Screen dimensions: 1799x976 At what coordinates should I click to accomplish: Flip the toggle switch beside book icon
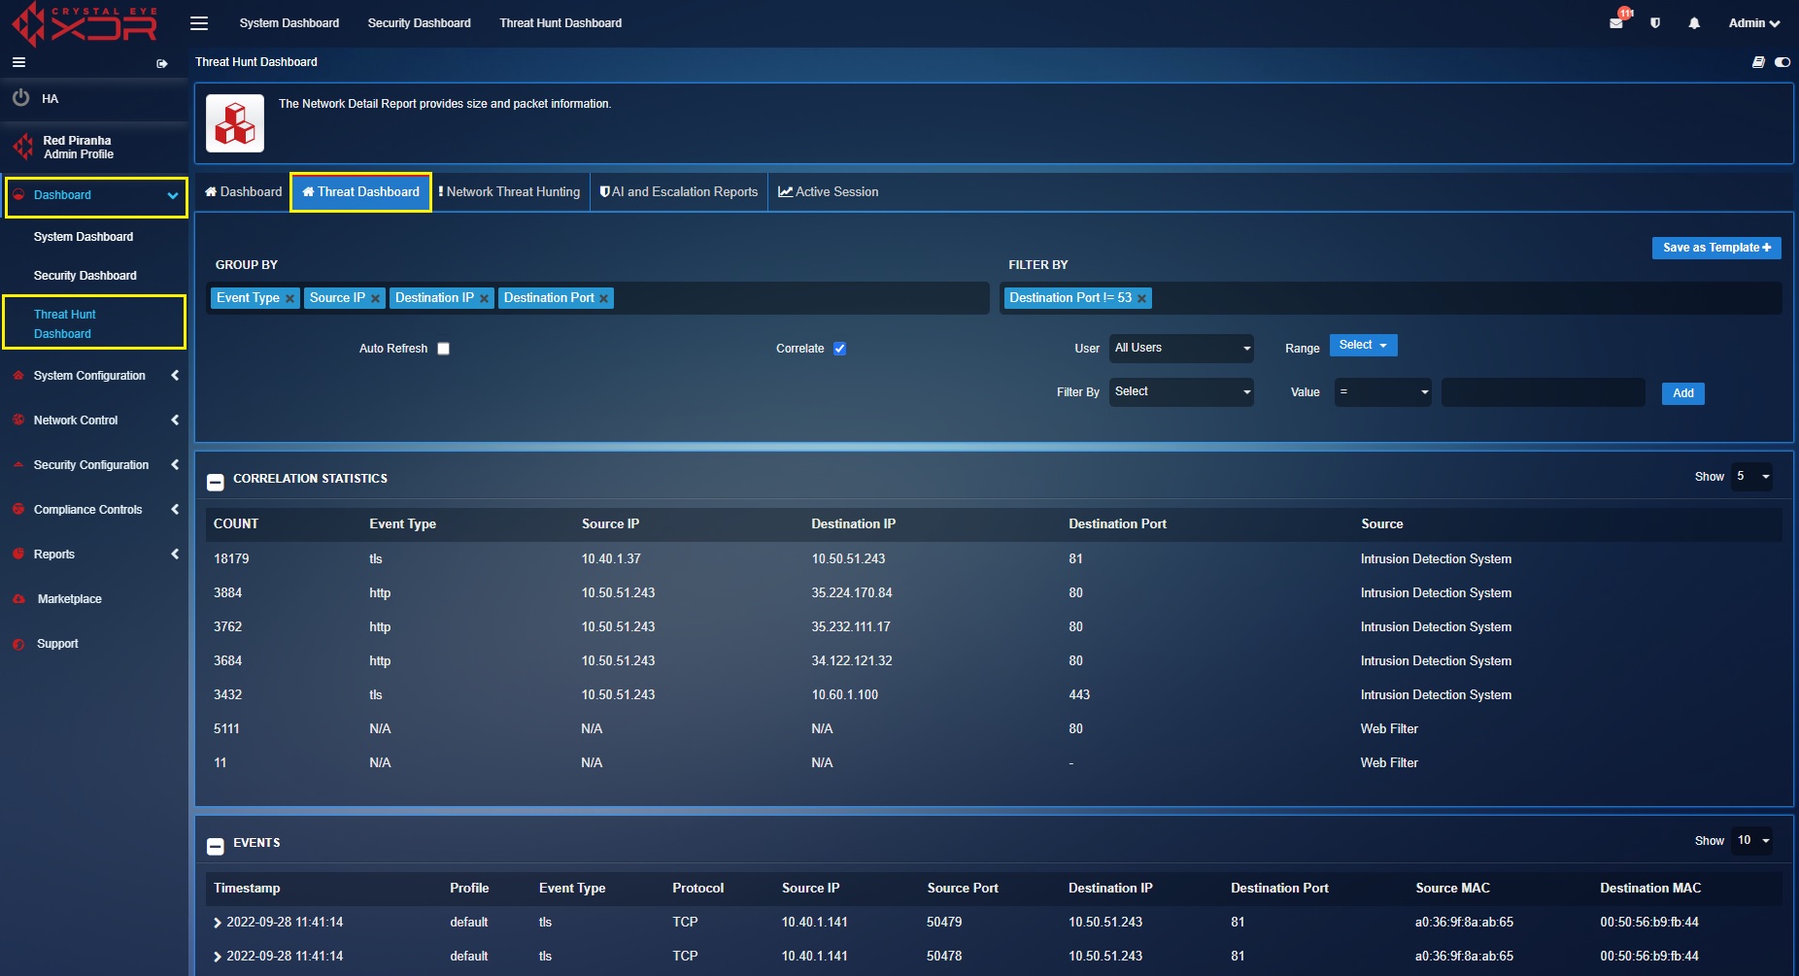tap(1782, 62)
